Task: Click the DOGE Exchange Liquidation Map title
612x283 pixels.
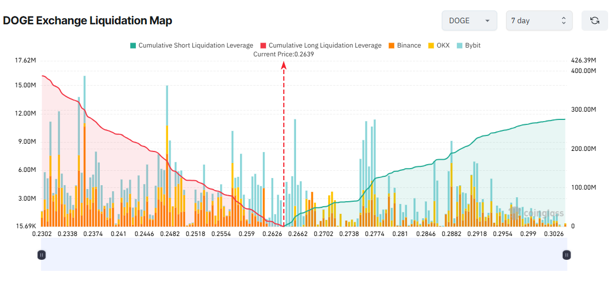Action: (x=88, y=20)
